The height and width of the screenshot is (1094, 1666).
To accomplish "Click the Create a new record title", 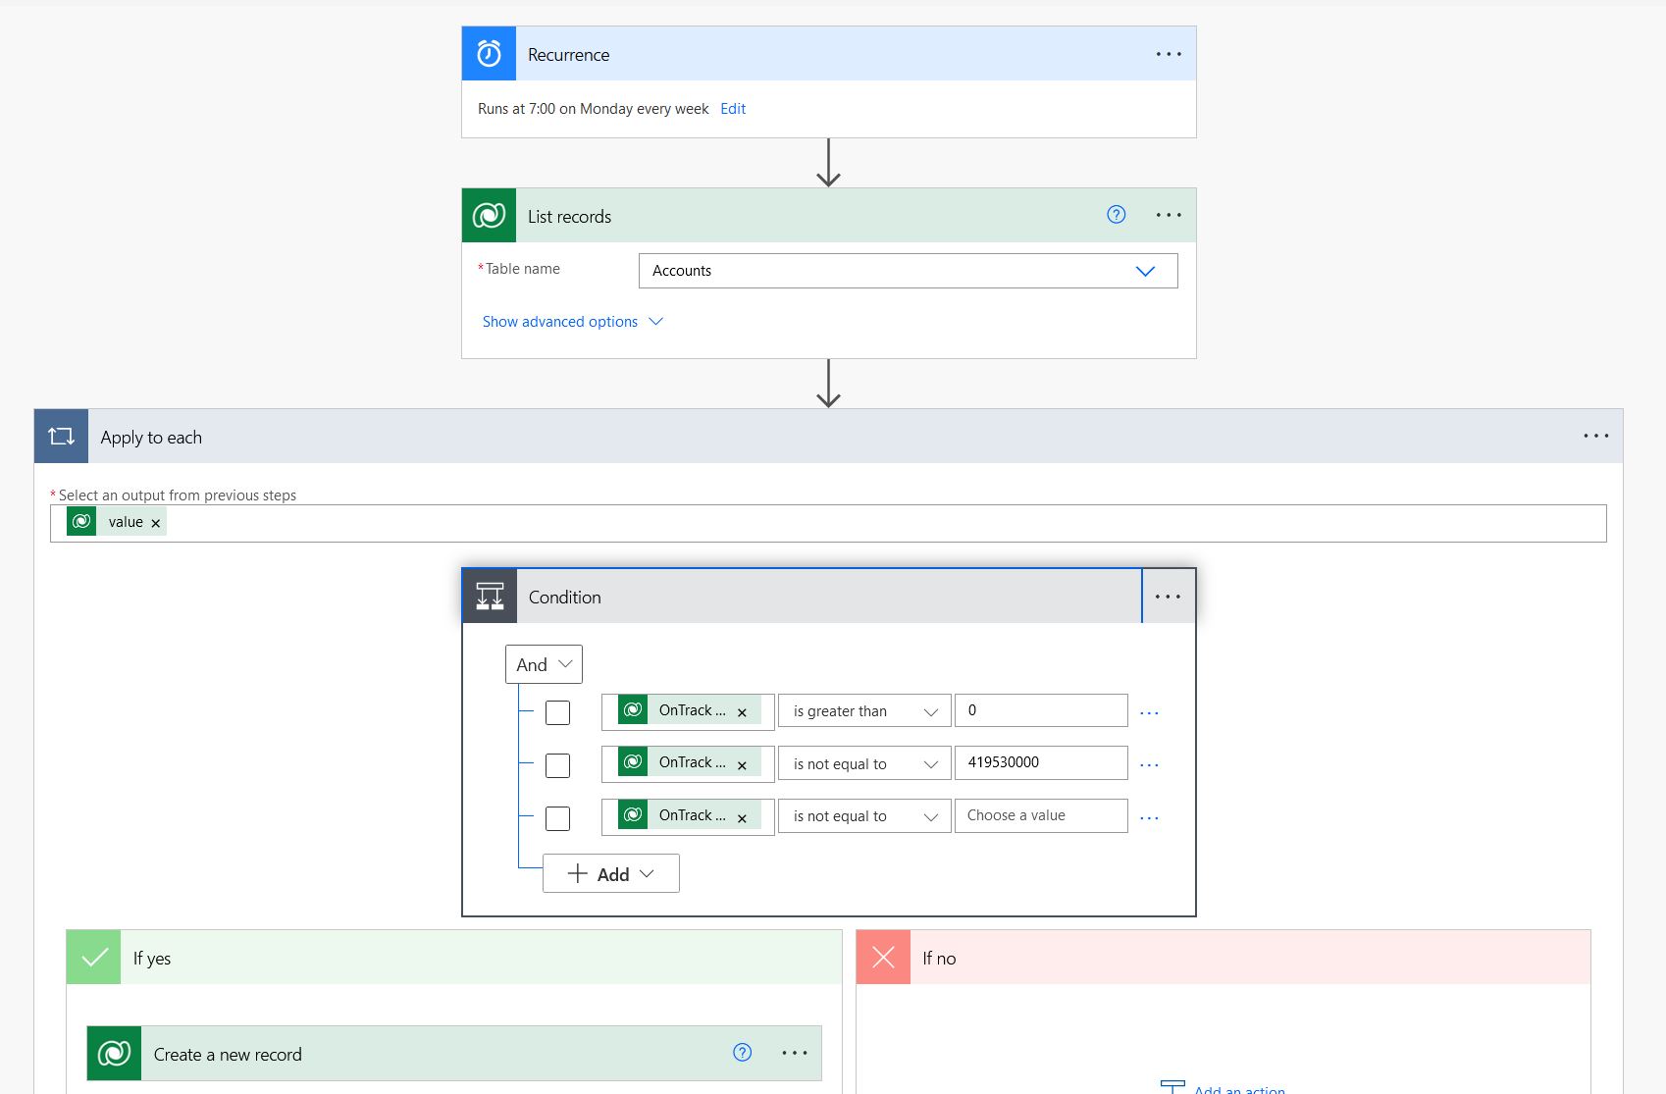I will coord(228,1054).
